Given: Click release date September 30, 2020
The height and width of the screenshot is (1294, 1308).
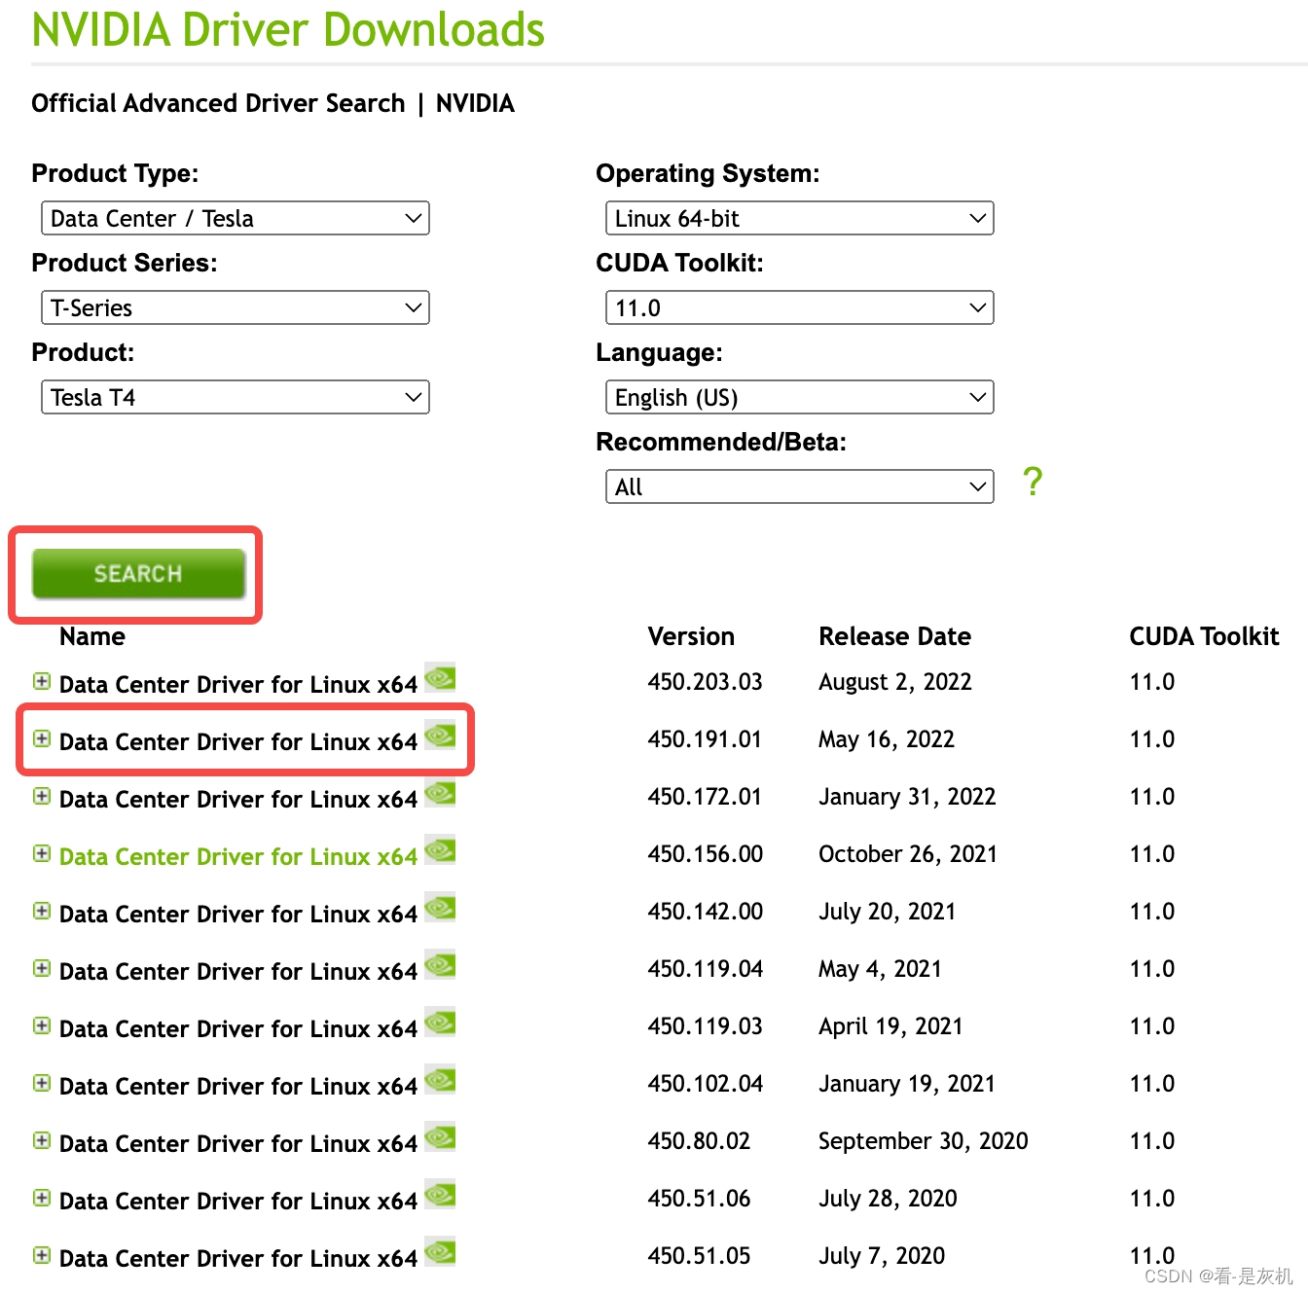Looking at the screenshot, I should [924, 1141].
